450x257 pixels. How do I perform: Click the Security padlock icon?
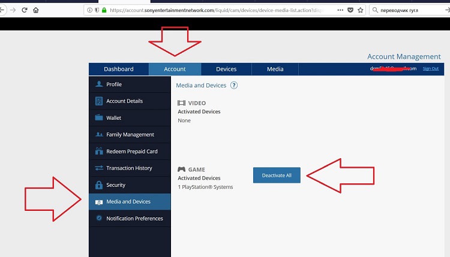coord(99,185)
